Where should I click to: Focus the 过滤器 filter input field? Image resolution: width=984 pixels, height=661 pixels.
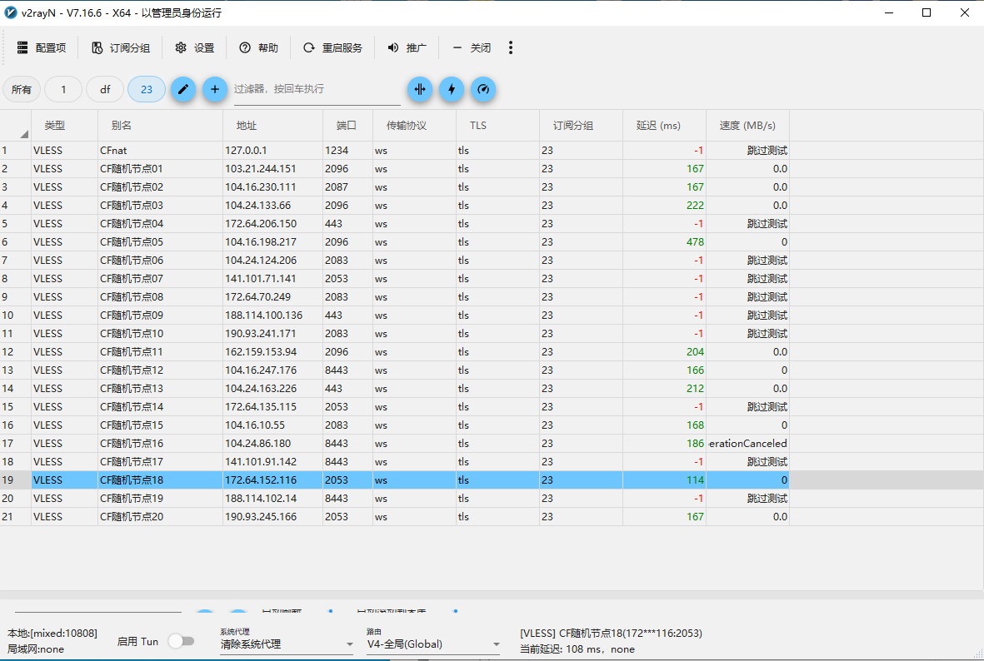pyautogui.click(x=317, y=89)
